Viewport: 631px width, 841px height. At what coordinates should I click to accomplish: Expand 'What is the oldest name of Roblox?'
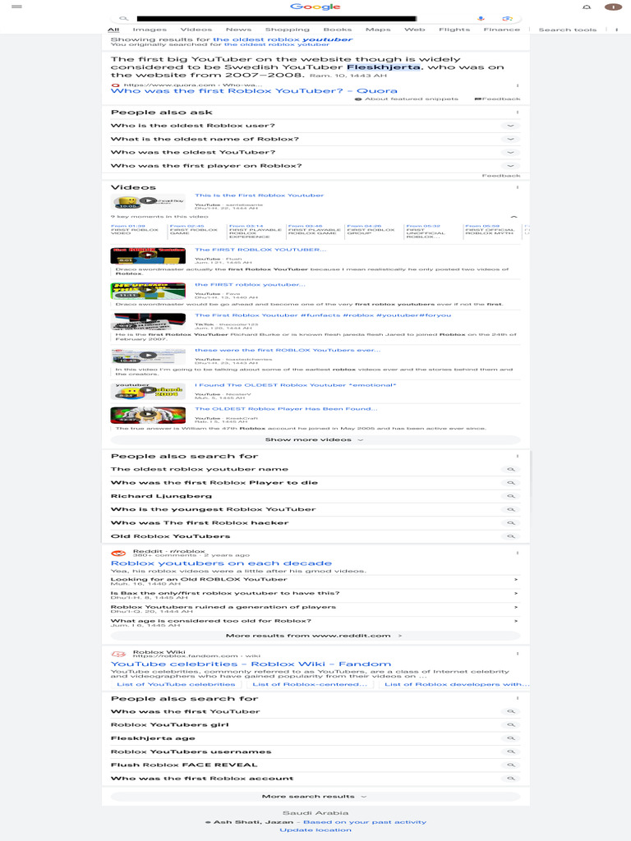tap(315, 139)
